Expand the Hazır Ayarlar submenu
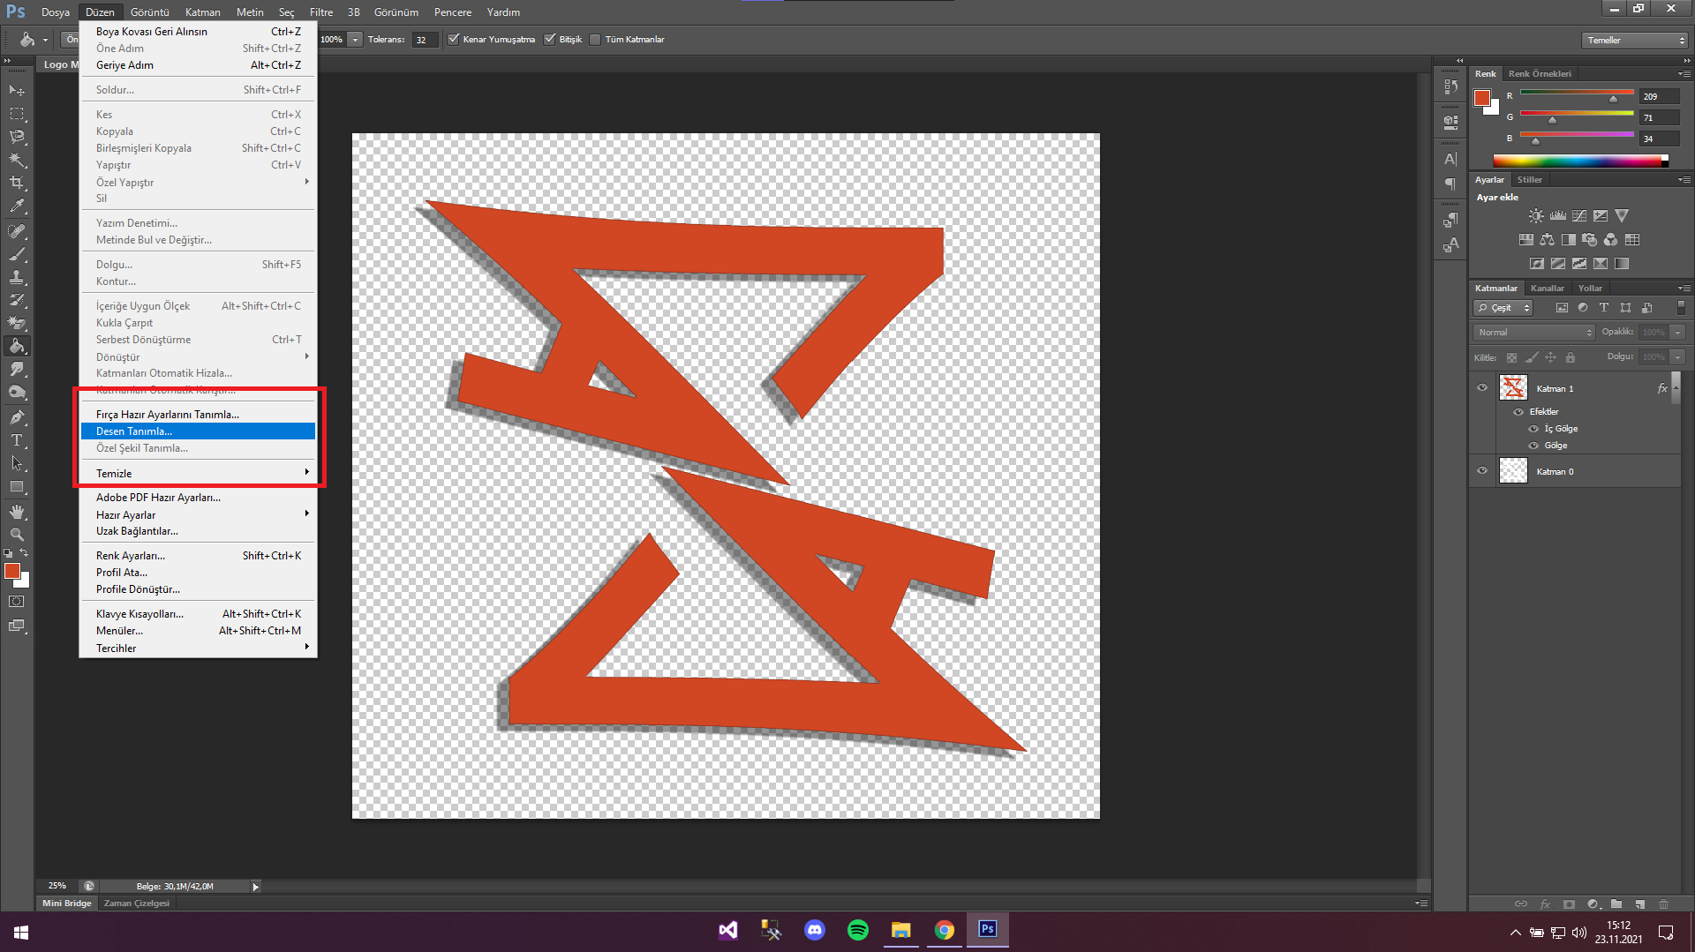 [x=198, y=514]
